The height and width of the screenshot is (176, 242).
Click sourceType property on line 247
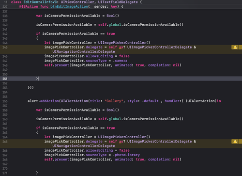point(96,61)
